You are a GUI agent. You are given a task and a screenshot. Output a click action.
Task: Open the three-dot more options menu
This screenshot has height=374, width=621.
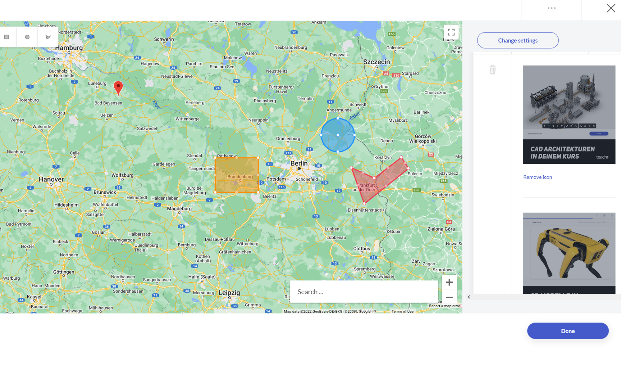click(x=551, y=8)
